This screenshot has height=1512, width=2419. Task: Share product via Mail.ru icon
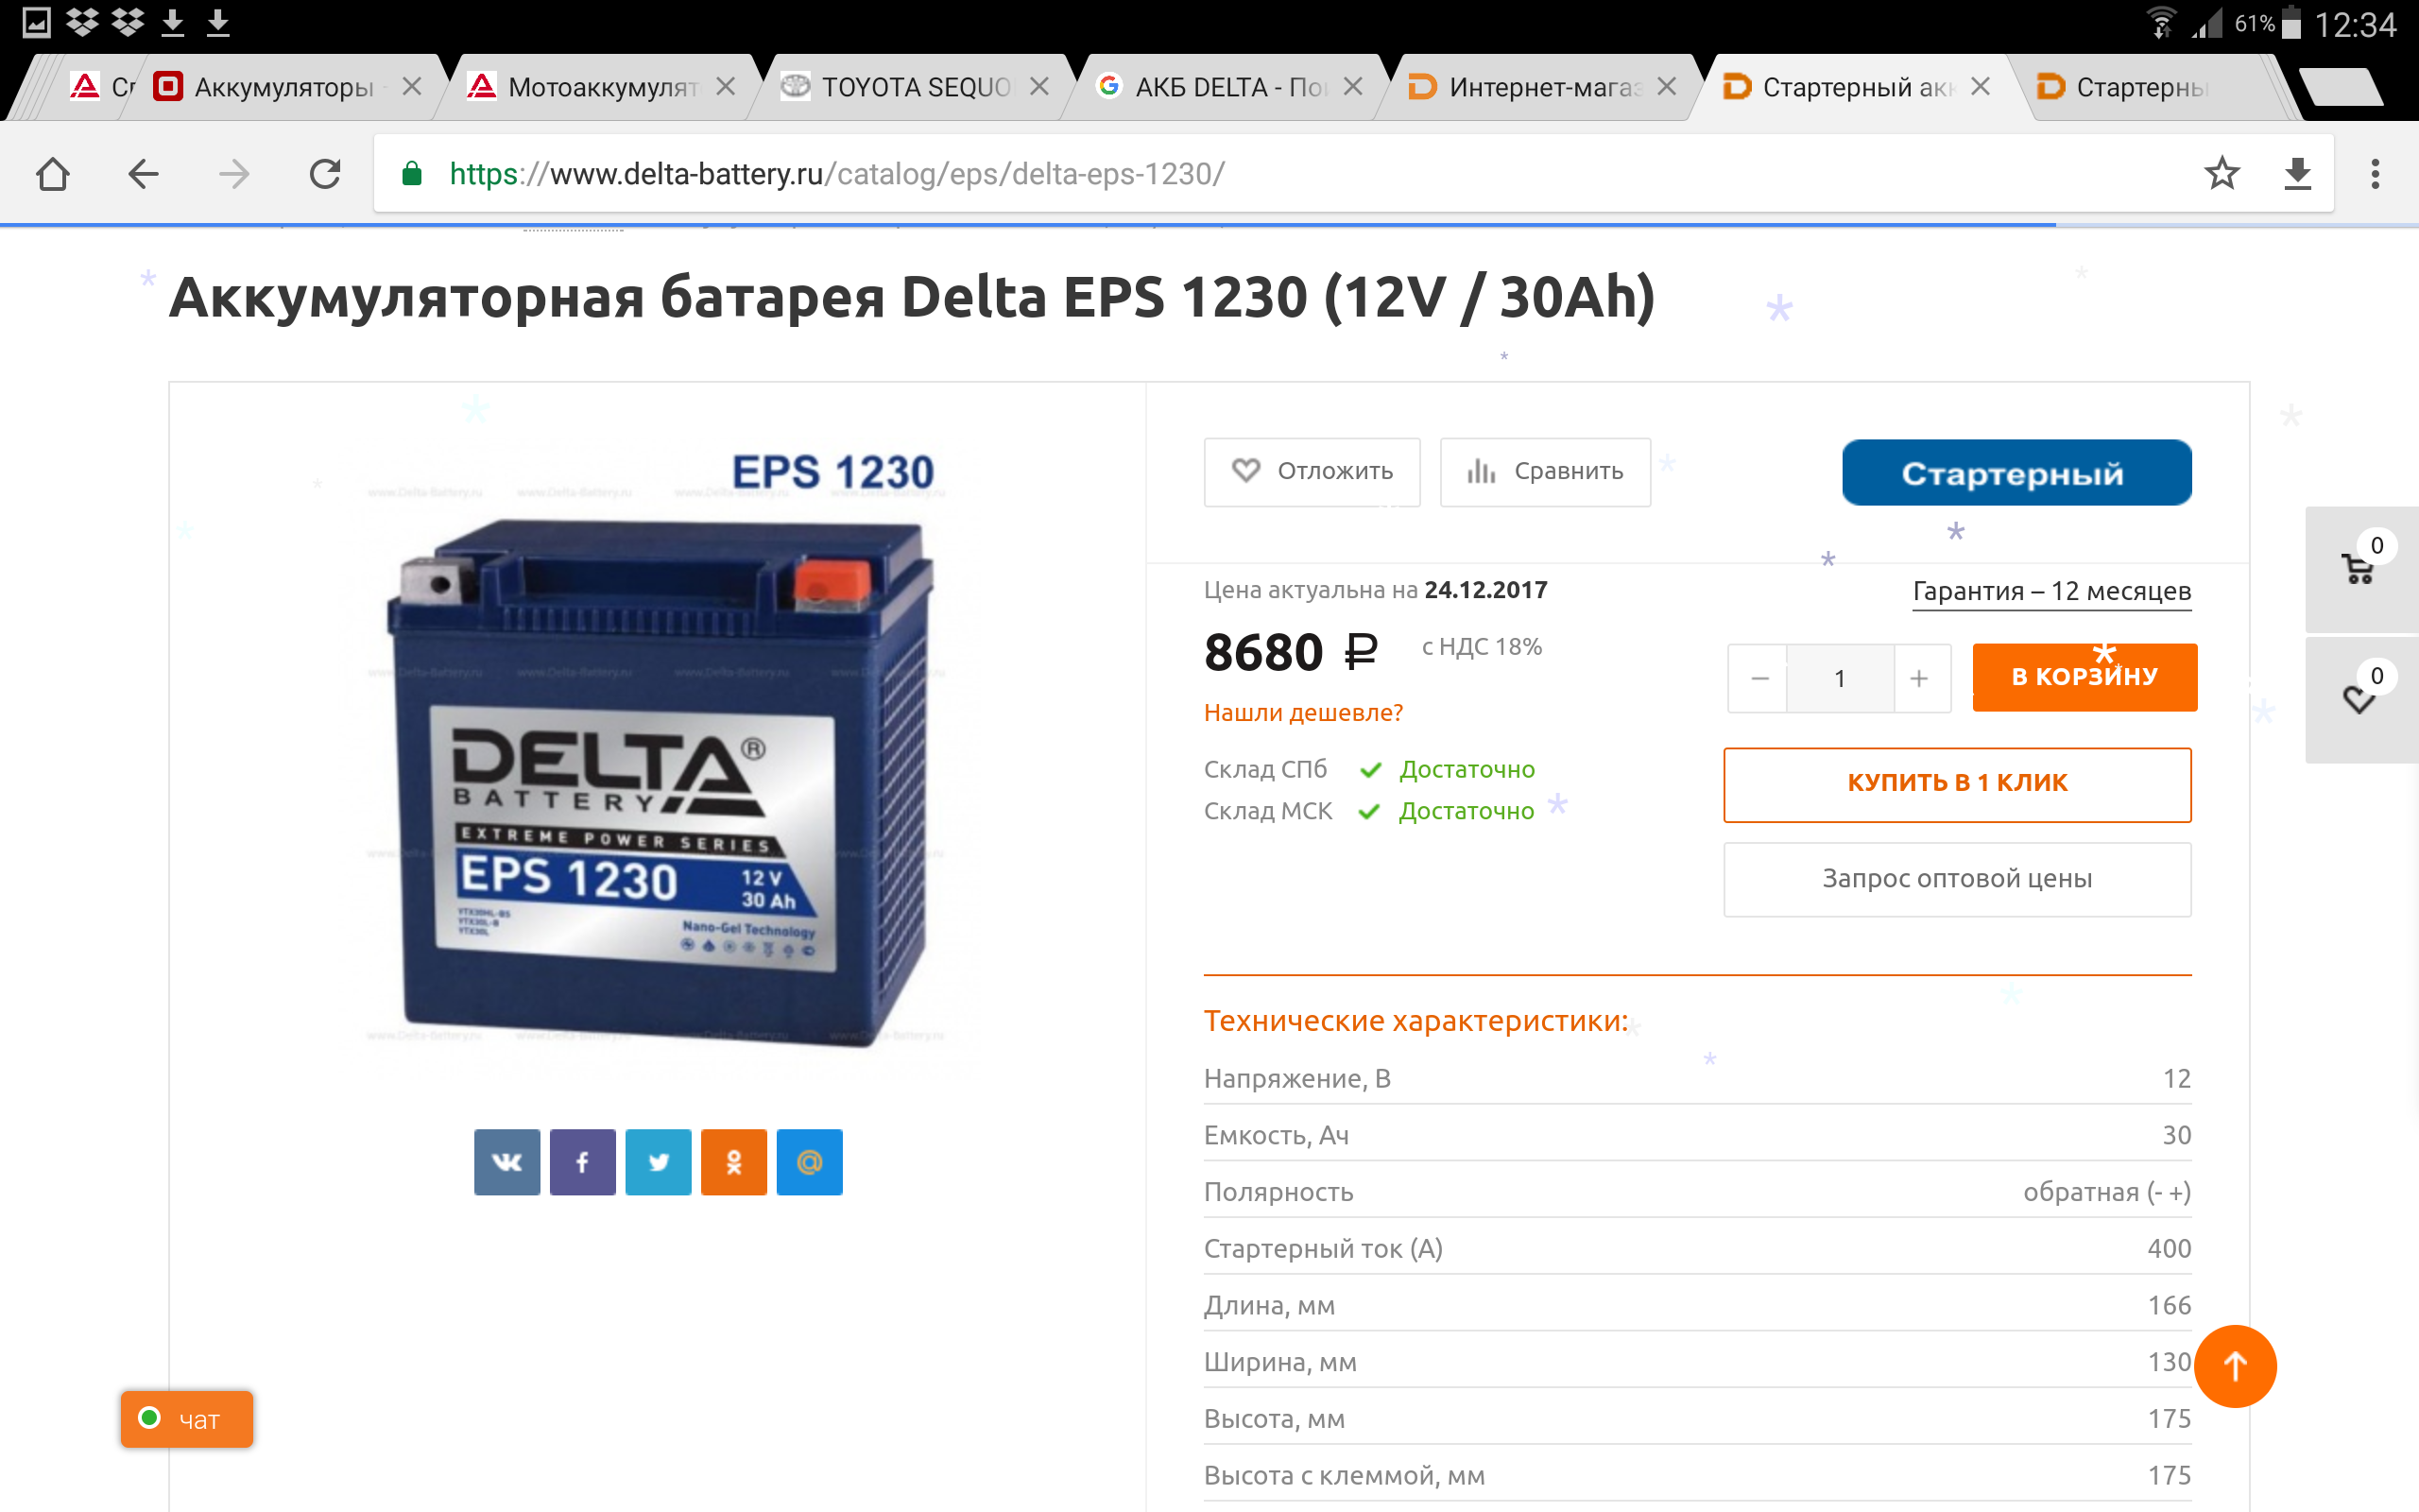pyautogui.click(x=810, y=1162)
